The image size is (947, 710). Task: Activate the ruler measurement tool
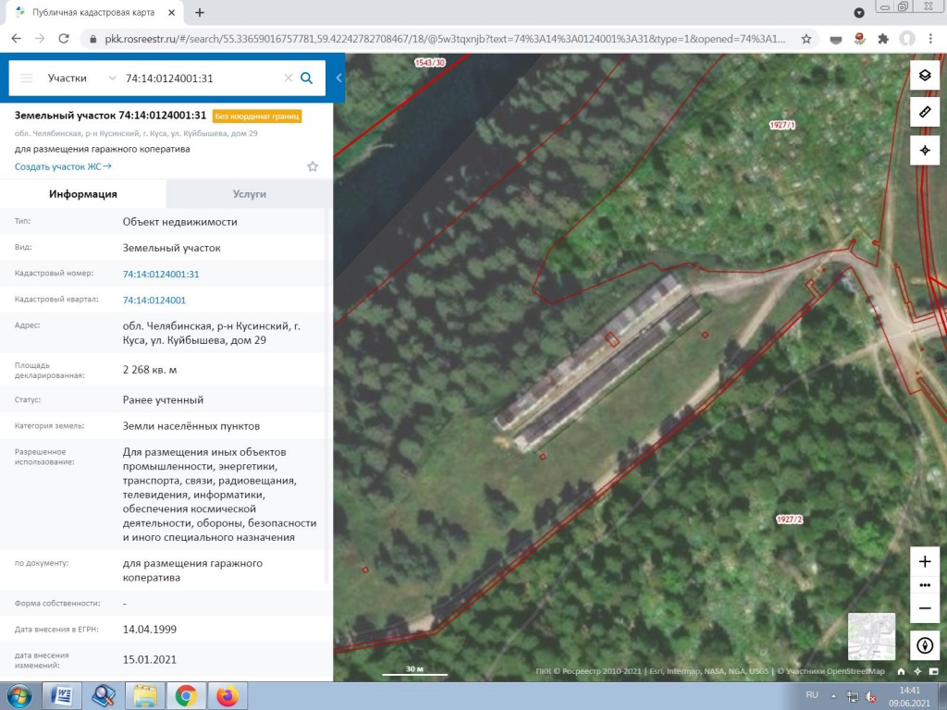click(x=925, y=112)
